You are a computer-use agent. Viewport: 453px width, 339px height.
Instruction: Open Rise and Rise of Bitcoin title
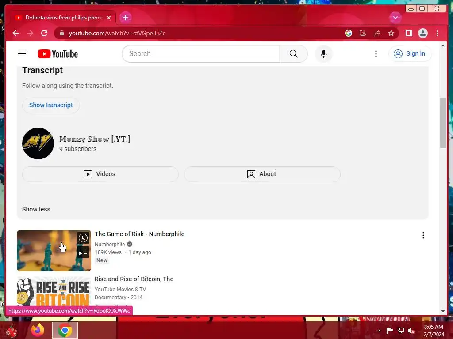[x=134, y=279]
